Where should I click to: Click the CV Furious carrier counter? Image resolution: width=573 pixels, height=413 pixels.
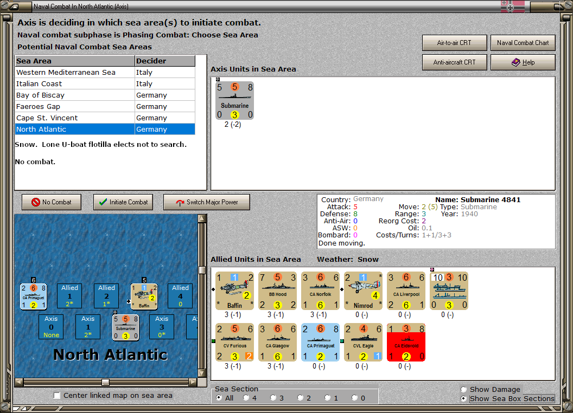point(234,342)
